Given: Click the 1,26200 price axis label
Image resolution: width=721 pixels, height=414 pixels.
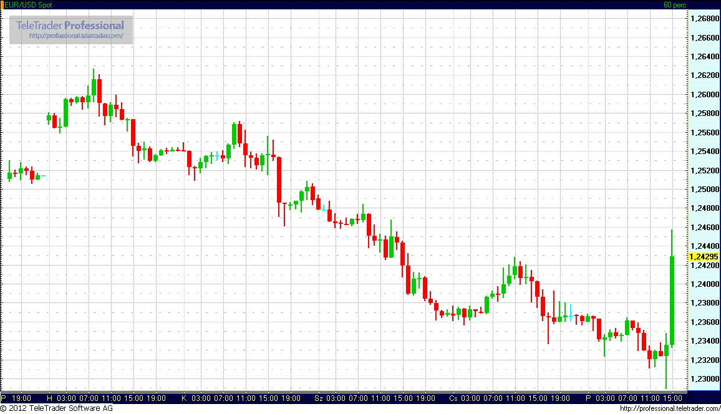Looking at the screenshot, I should pyautogui.click(x=704, y=75).
